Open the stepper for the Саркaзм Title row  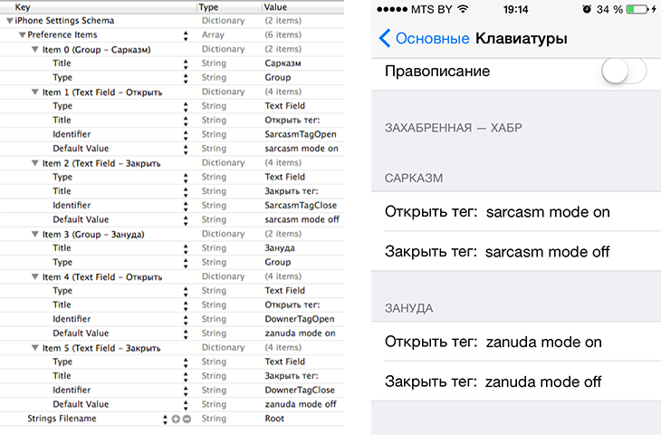[186, 64]
